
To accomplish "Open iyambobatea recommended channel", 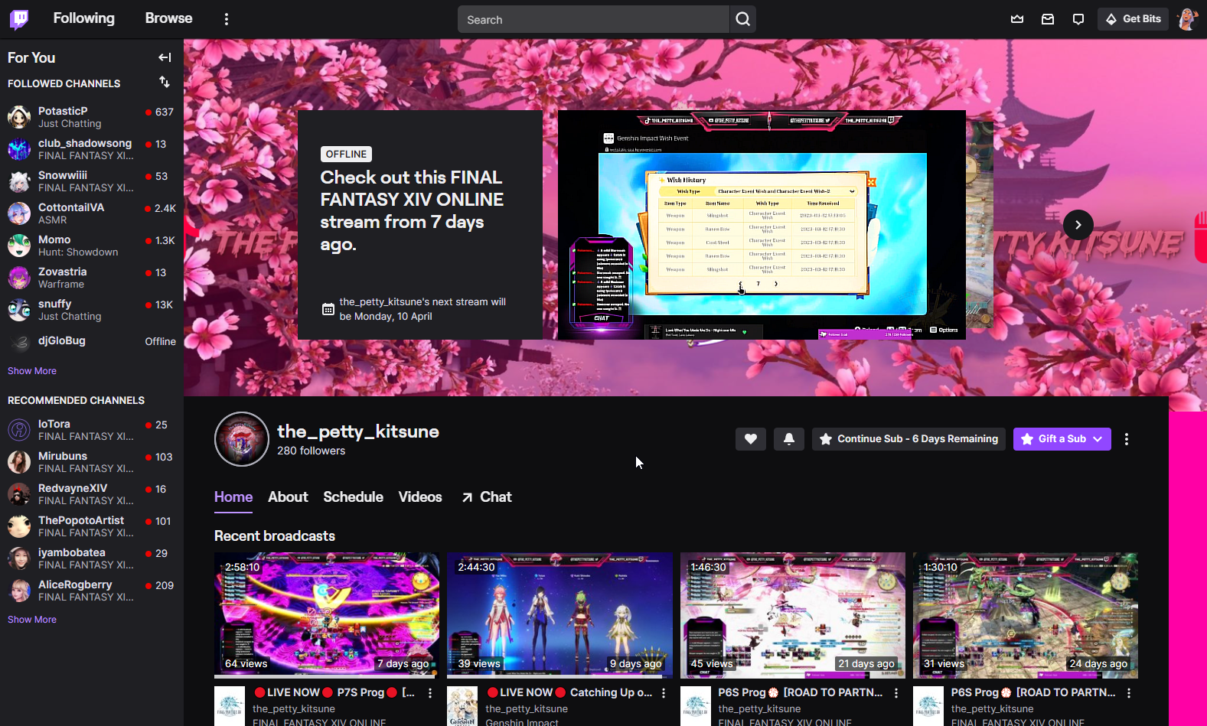I will [x=92, y=558].
